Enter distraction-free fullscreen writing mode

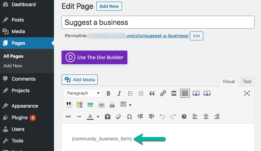pyautogui.click(x=247, y=93)
